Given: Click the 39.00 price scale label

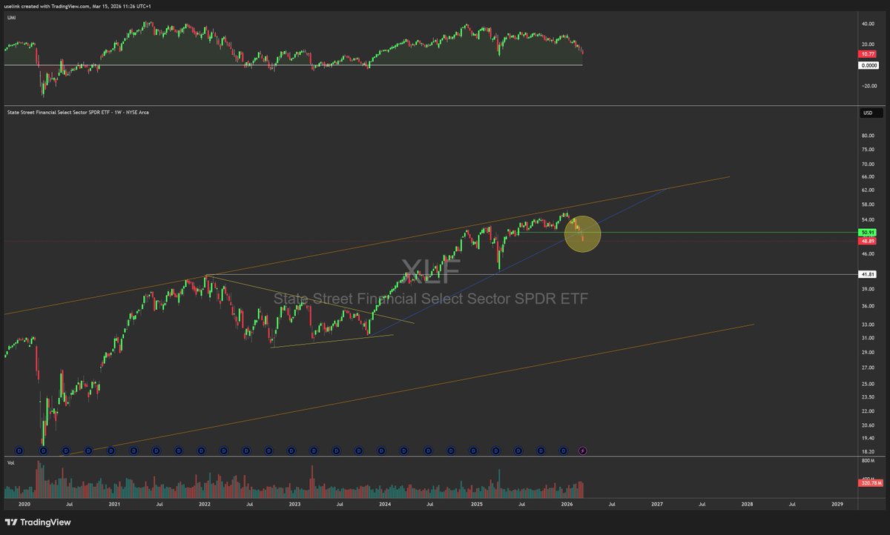Looking at the screenshot, I should coord(868,289).
